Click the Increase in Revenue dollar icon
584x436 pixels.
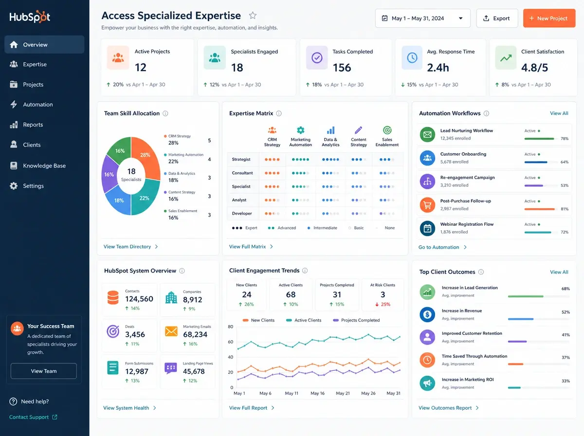pyautogui.click(x=427, y=314)
